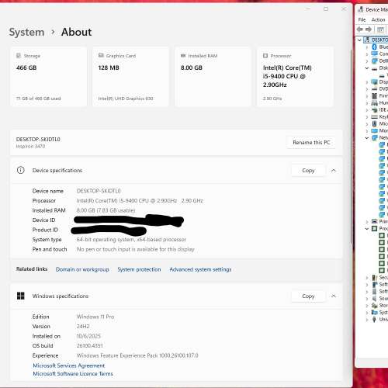Click device name value DESKTOP-SKIDTL0 in specifications

(x=99, y=191)
